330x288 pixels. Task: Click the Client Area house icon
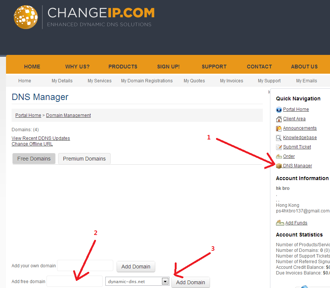(x=279, y=119)
